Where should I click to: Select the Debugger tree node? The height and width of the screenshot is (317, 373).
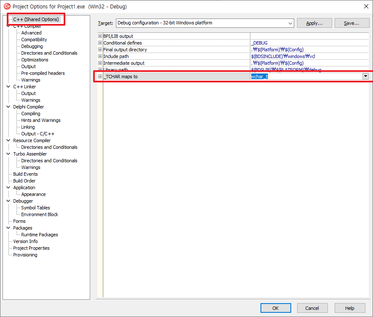click(x=23, y=201)
